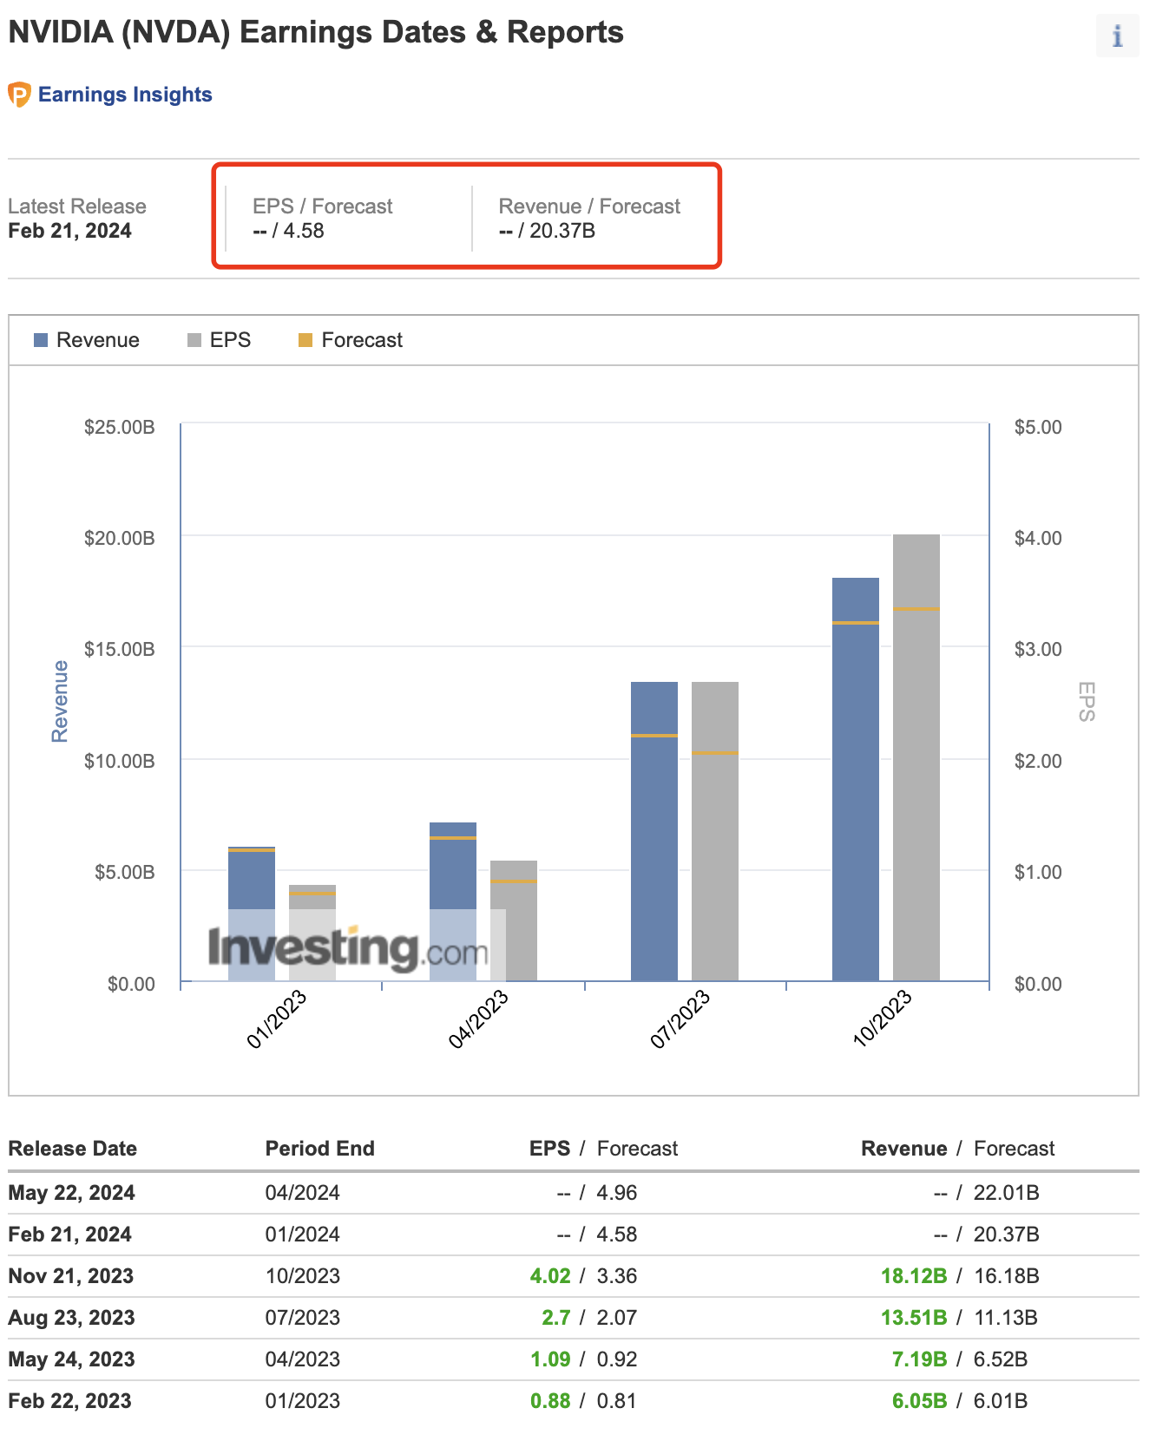Image resolution: width=1156 pixels, height=1441 pixels.
Task: Click the info icon at top right
Action: (1117, 36)
